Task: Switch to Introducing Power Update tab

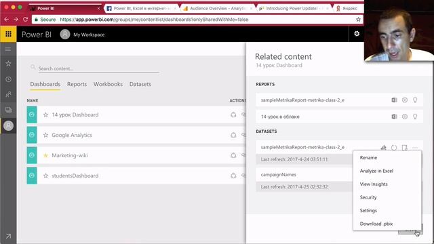Action: coord(294,9)
